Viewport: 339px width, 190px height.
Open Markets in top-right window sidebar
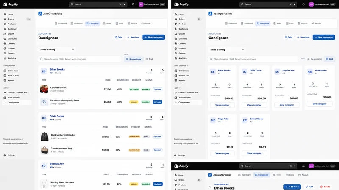point(182,49)
